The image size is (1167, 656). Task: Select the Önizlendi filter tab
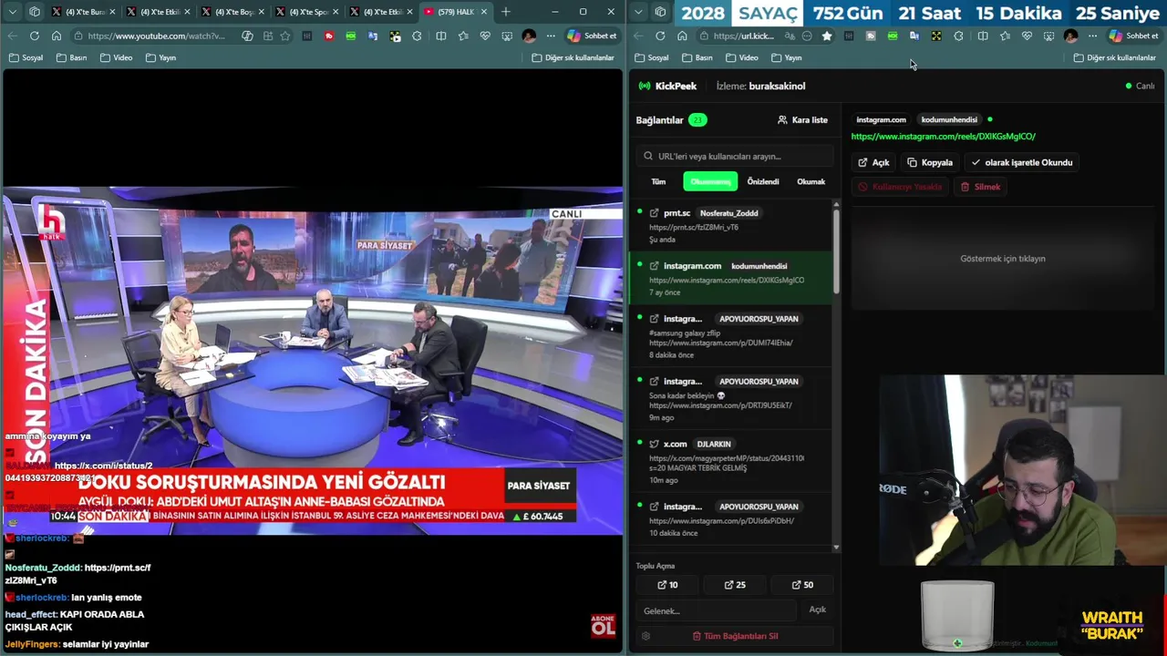point(763,181)
